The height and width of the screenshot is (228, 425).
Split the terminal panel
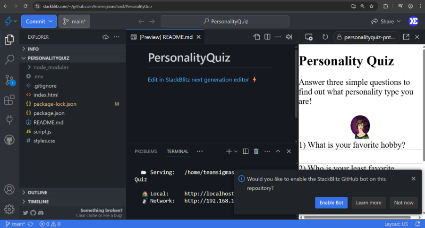pos(246,151)
